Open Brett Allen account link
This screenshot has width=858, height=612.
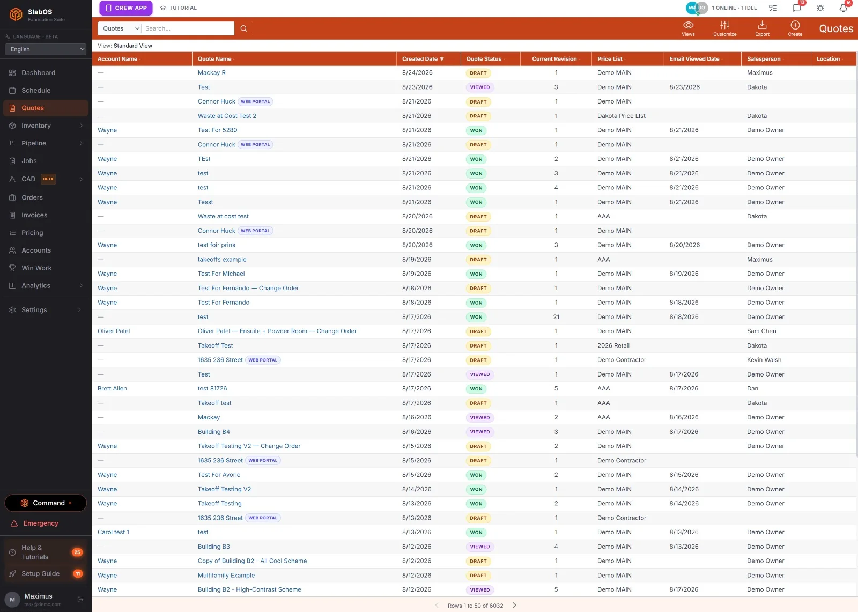112,389
